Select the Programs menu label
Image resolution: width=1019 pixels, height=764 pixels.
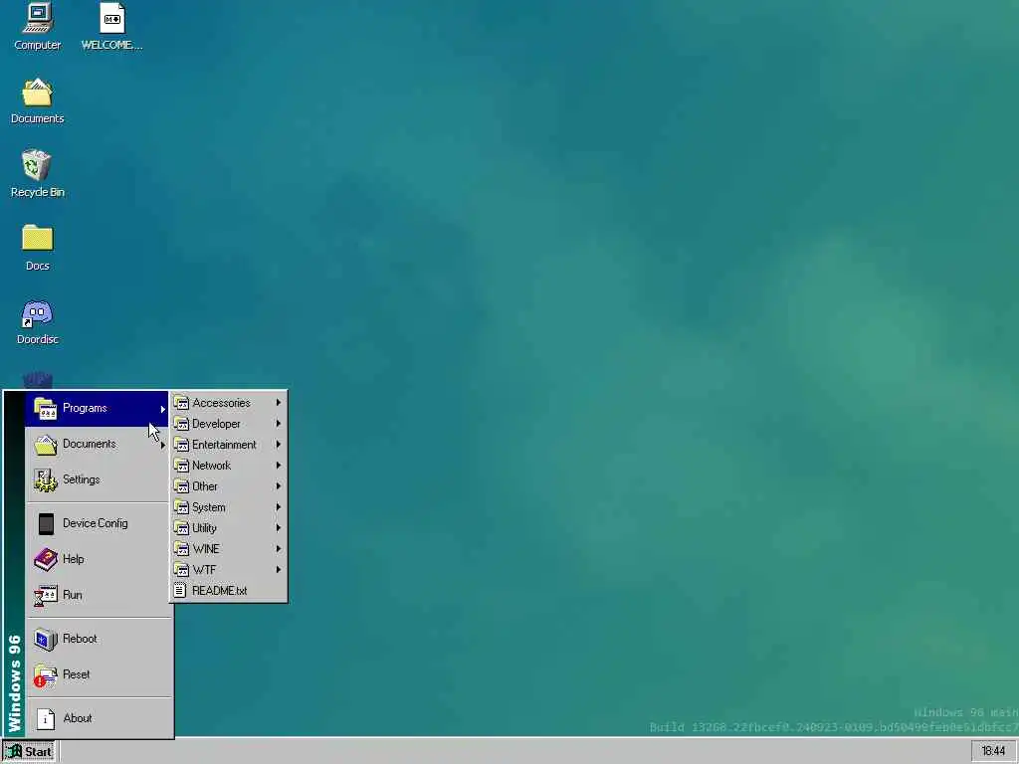pos(85,408)
